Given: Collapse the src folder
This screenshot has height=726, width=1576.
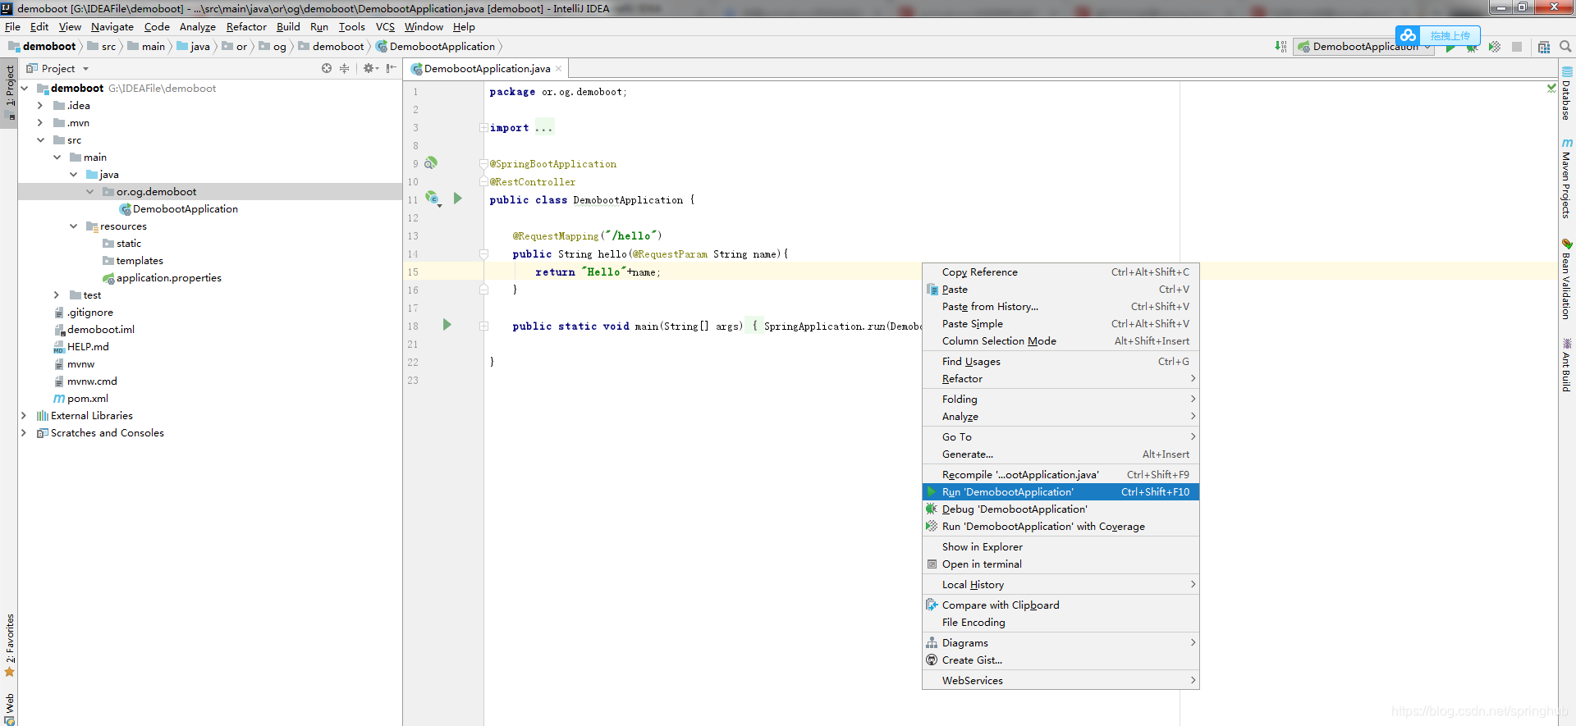Looking at the screenshot, I should tap(40, 139).
